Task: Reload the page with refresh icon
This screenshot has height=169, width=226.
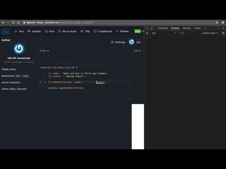Action: click(x=13, y=23)
